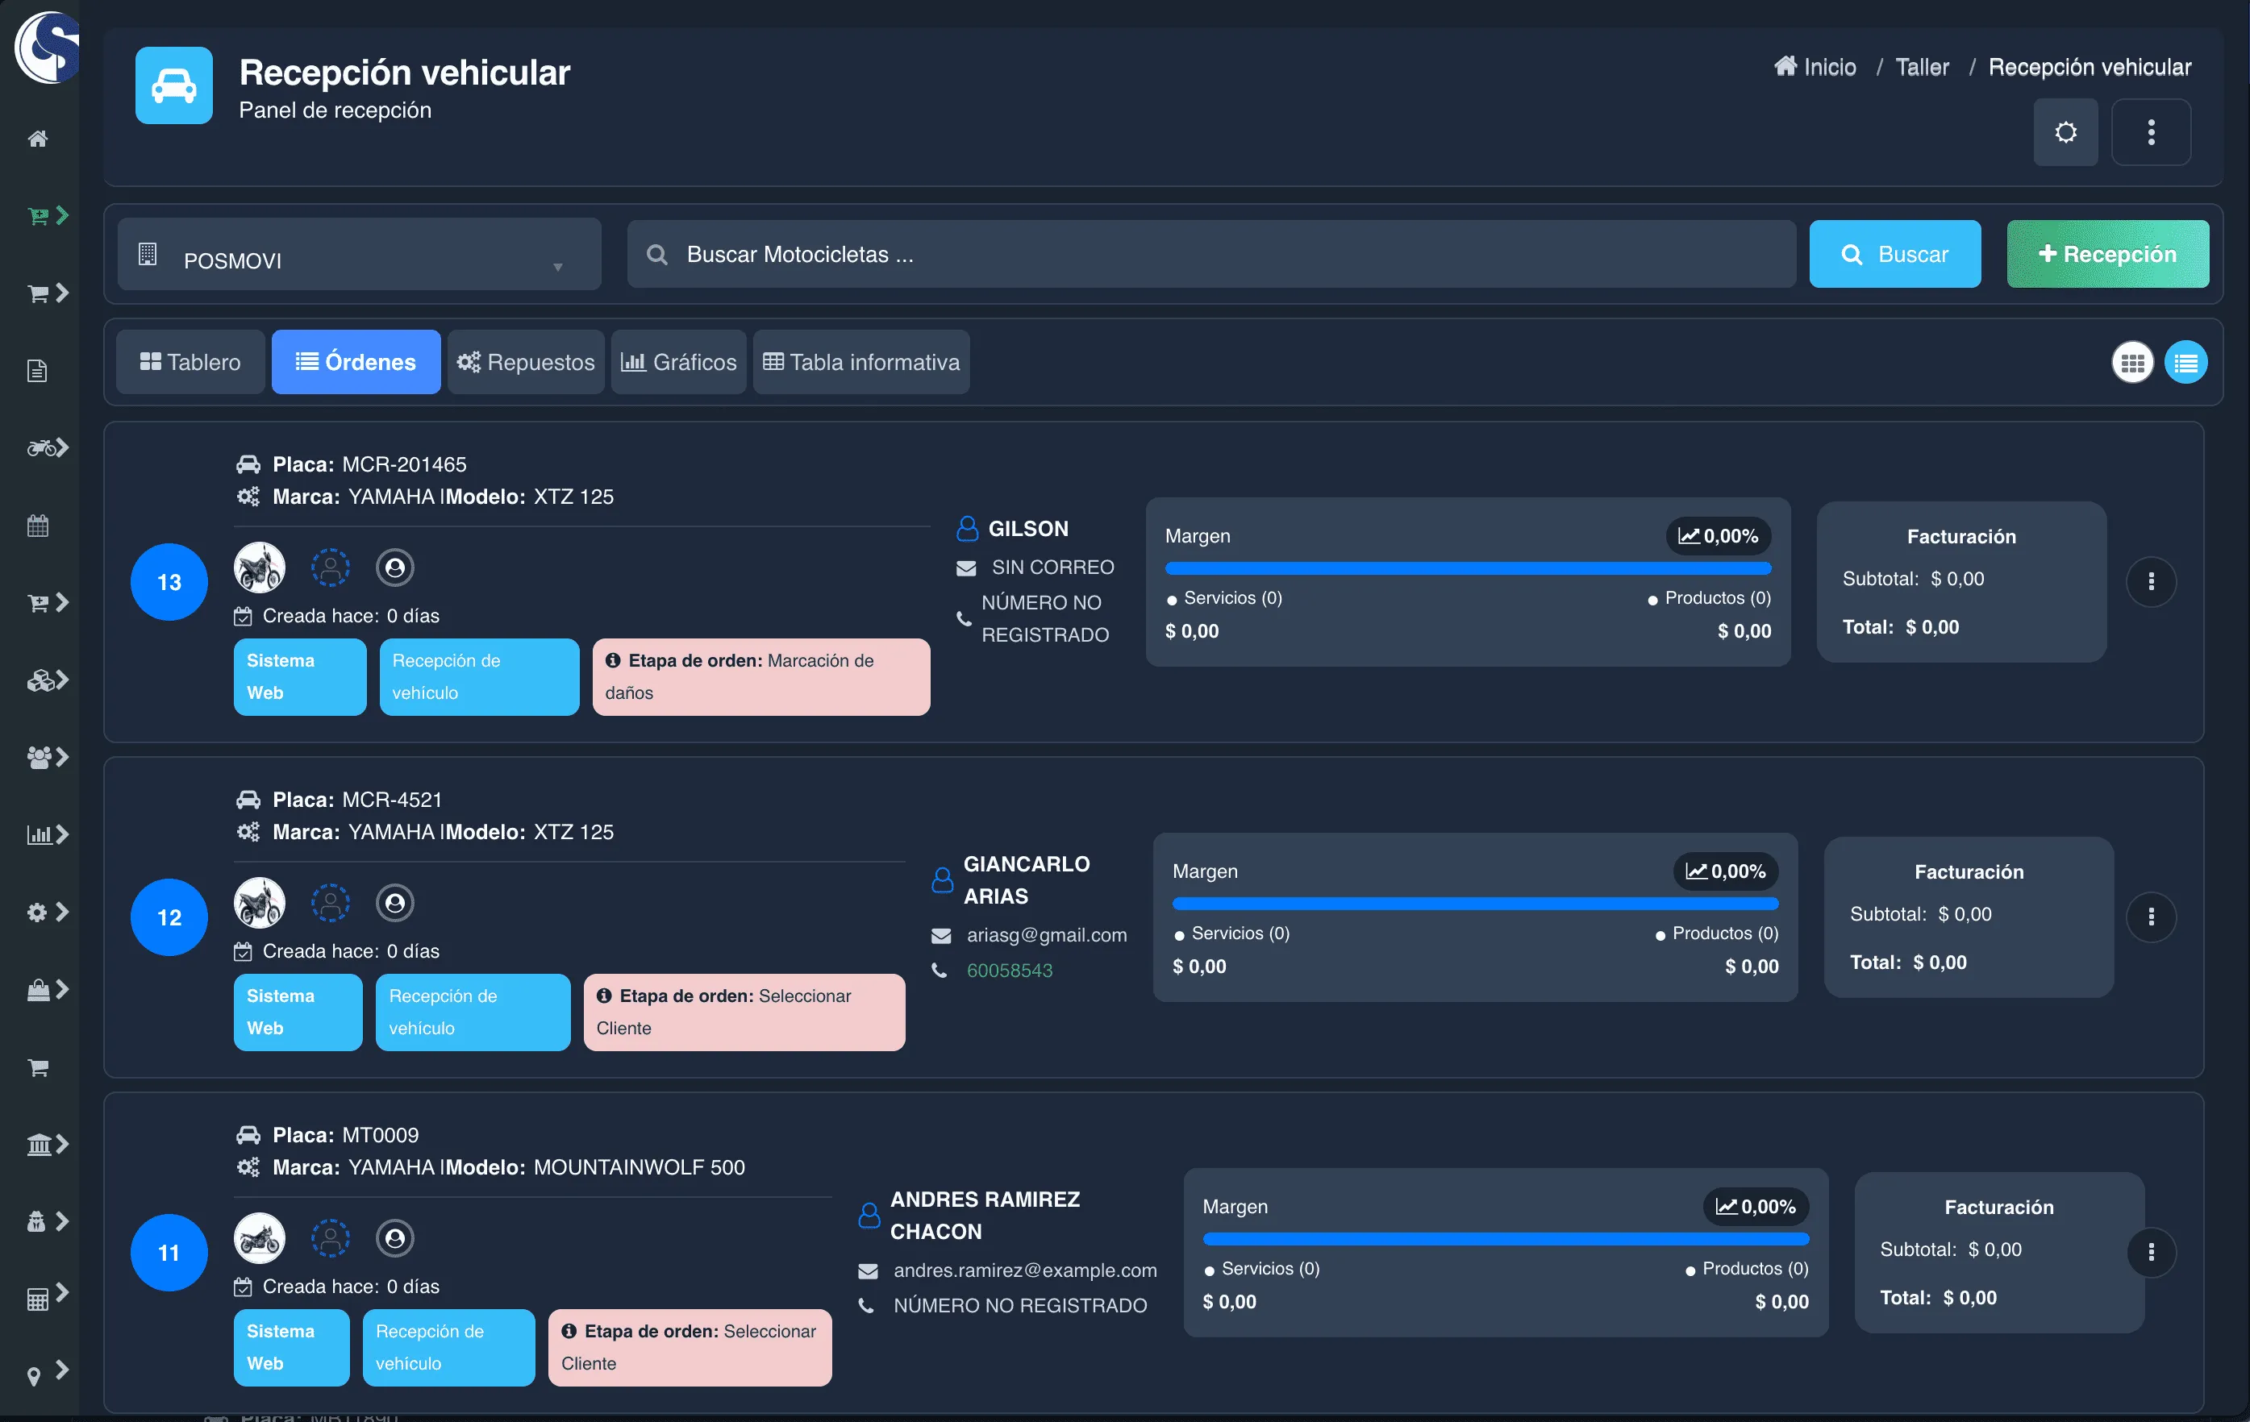Click the gear settings button in header
The width and height of the screenshot is (2250, 1422).
coord(2065,133)
